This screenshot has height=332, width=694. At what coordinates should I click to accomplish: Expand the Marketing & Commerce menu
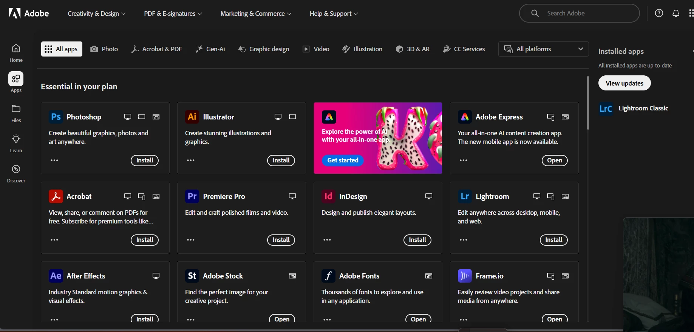coord(256,14)
